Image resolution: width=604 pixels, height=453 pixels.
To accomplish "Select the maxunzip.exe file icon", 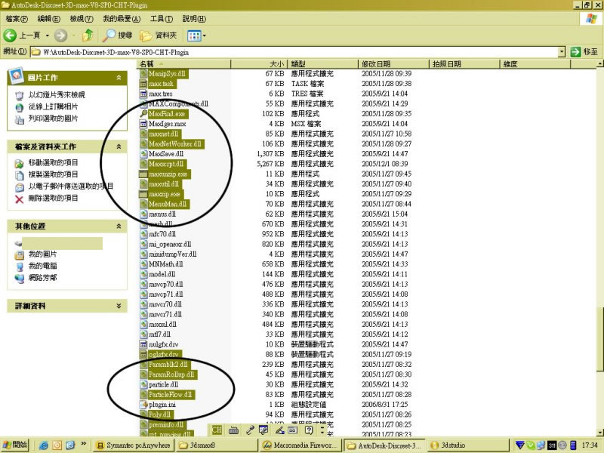I will (143, 174).
